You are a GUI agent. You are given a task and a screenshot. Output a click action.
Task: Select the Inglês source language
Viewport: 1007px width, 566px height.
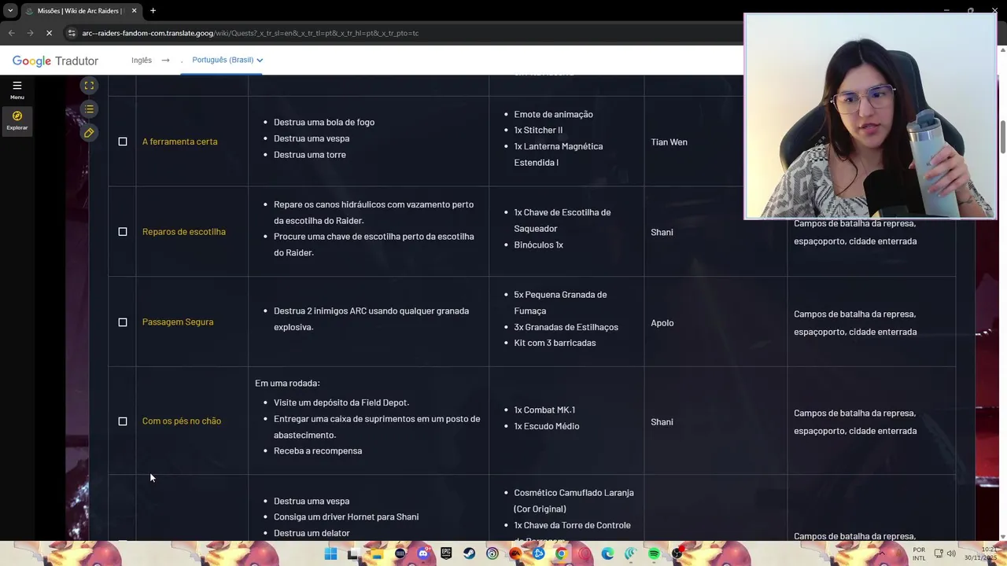coord(142,60)
